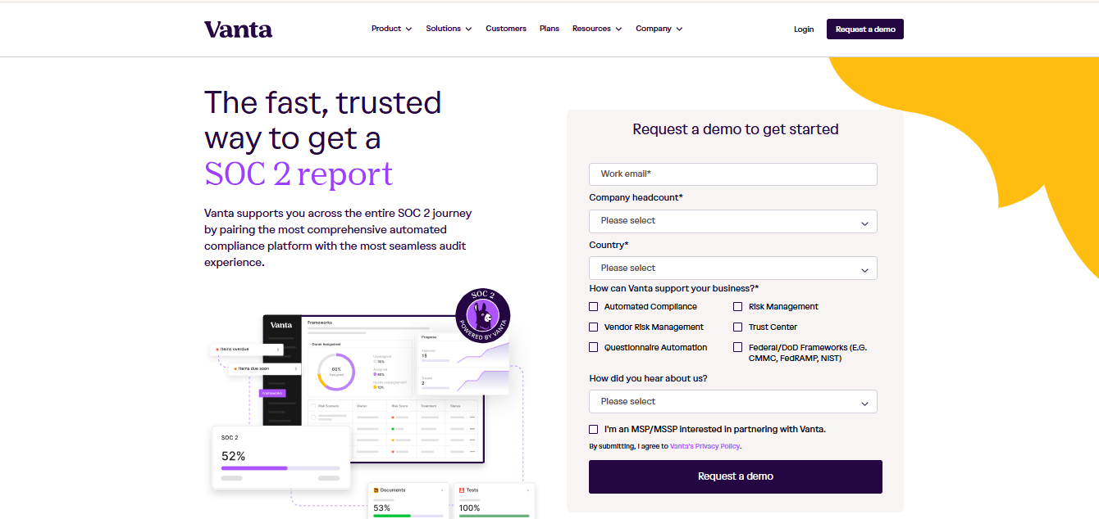Image resolution: width=1099 pixels, height=519 pixels.
Task: Click the SOC 2 52% progress bar
Action: 280,468
